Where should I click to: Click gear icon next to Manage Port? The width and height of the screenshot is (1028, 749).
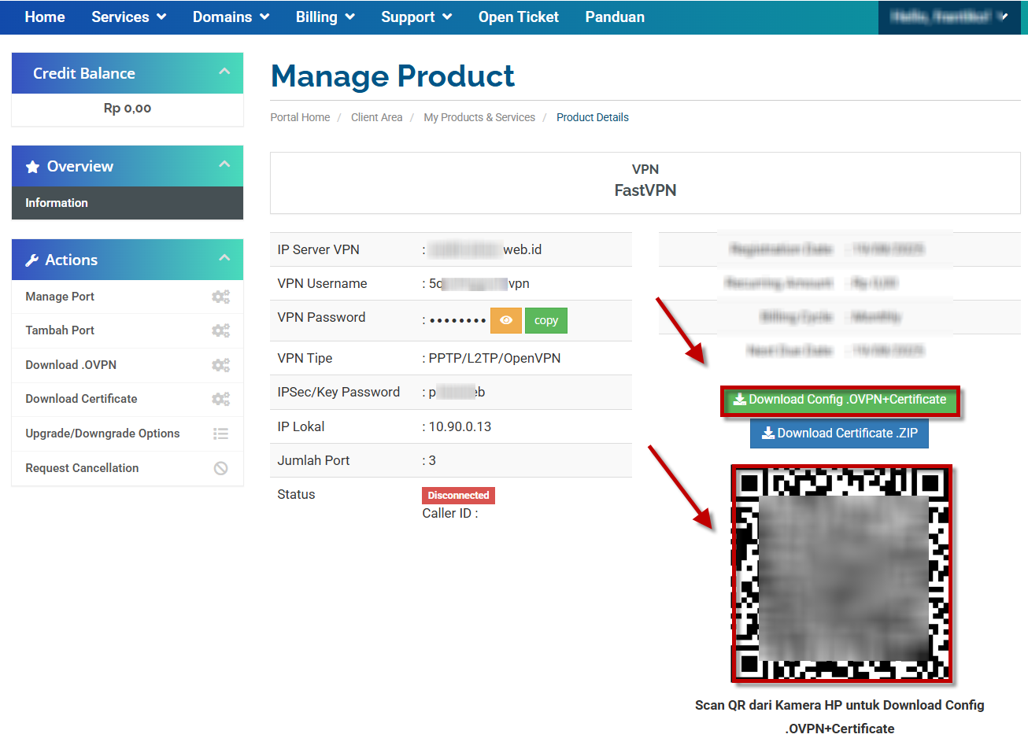pos(220,297)
